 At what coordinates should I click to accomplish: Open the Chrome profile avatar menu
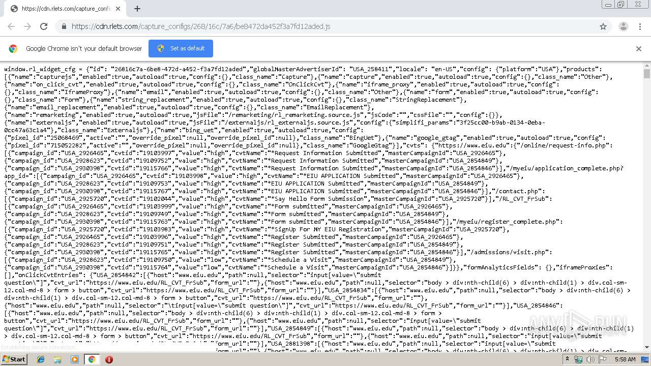coord(624,26)
